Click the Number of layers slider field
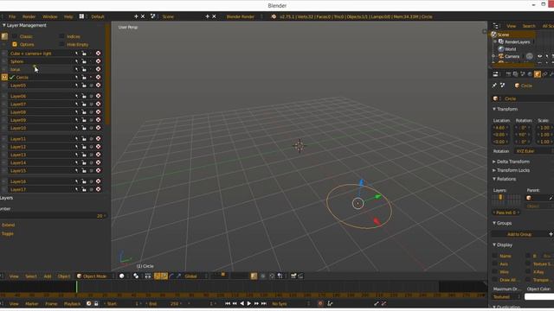Screen dimensions: 554x311 click(x=53, y=216)
